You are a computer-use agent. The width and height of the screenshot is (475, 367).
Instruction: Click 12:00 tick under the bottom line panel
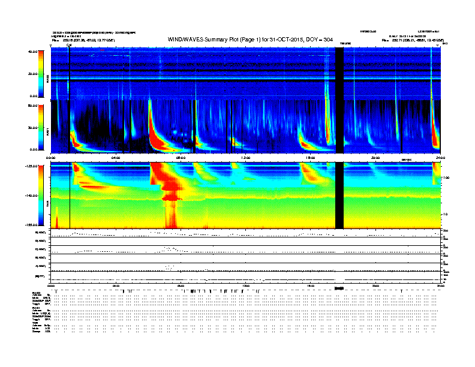(x=246, y=285)
